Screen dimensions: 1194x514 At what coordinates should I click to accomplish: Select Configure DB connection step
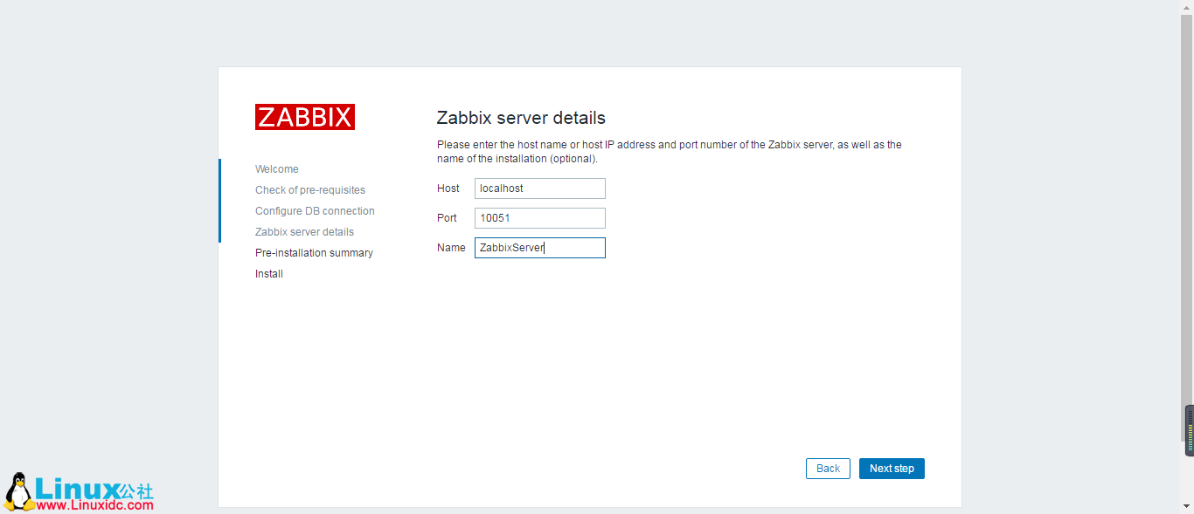tap(315, 210)
